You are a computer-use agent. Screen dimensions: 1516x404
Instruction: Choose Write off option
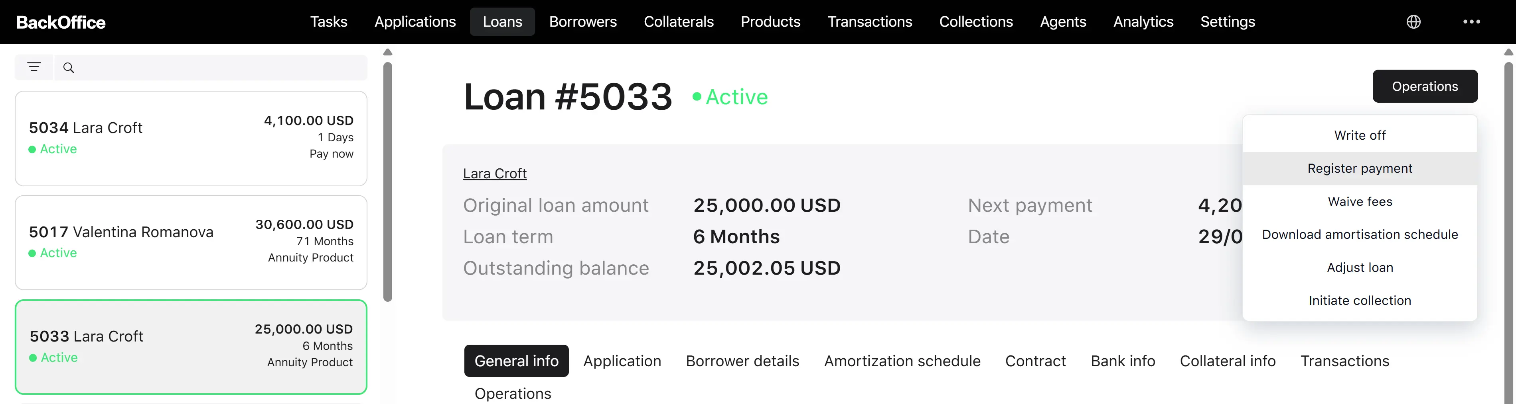1360,135
